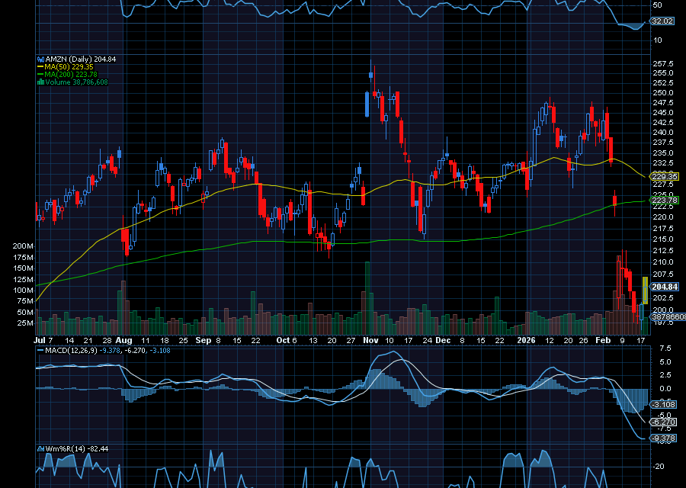Click the 2026 label on the date axis

pos(527,340)
